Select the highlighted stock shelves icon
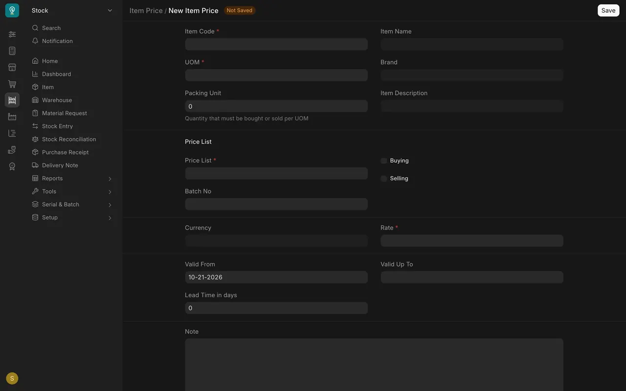The height and width of the screenshot is (391, 626). pos(12,100)
